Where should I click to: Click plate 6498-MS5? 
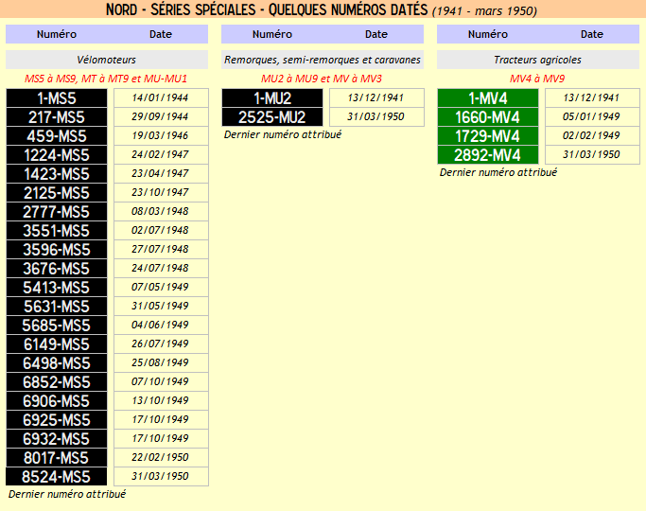coord(57,363)
